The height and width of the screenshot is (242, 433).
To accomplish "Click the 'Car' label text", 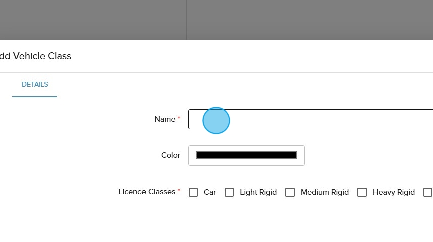I will (x=210, y=192).
